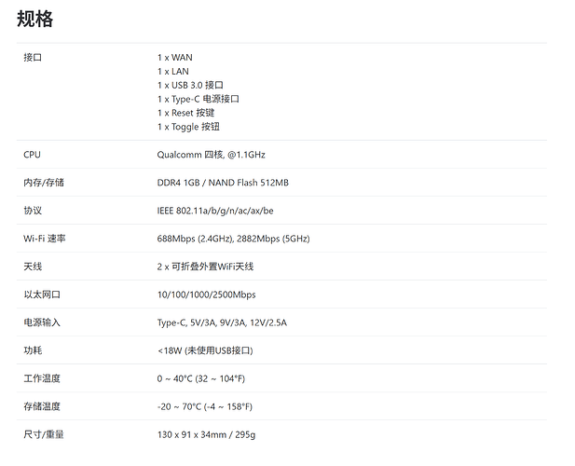Screen dimensions: 575x466
Task: Click the '1 x Toggle 按钮' text
Action: tap(190, 127)
